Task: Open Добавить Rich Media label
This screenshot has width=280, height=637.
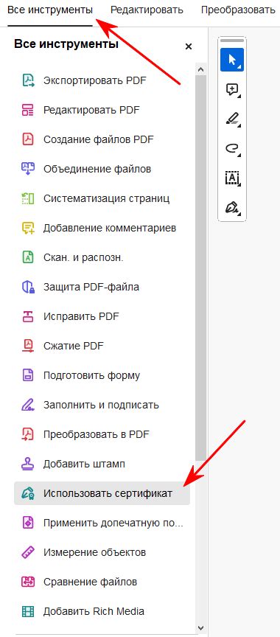Action: 94,611
